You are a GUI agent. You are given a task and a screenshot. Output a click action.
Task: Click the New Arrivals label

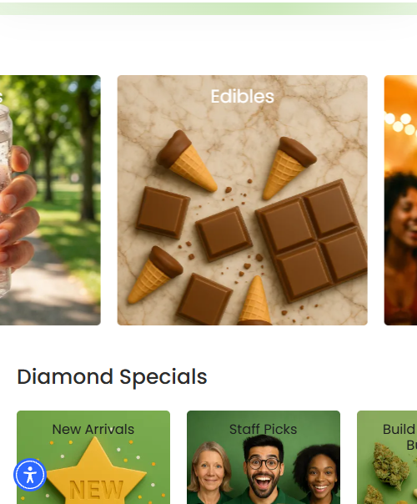(93, 429)
